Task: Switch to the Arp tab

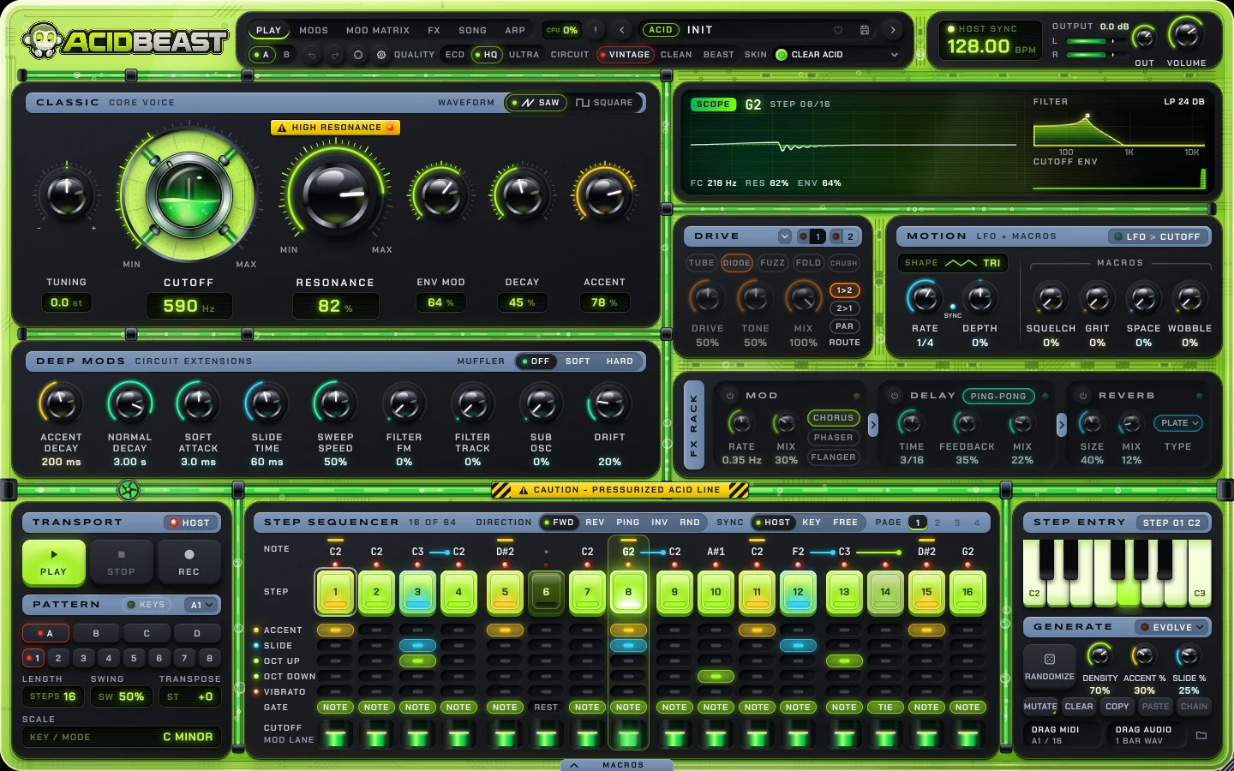Action: [515, 30]
